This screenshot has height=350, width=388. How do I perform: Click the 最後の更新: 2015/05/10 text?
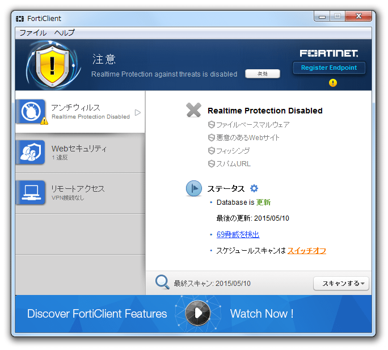pyautogui.click(x=253, y=218)
